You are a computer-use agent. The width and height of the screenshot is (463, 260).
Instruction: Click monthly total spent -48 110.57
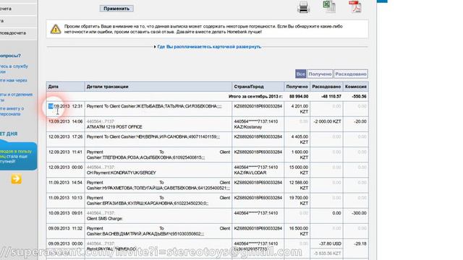[x=331, y=96]
